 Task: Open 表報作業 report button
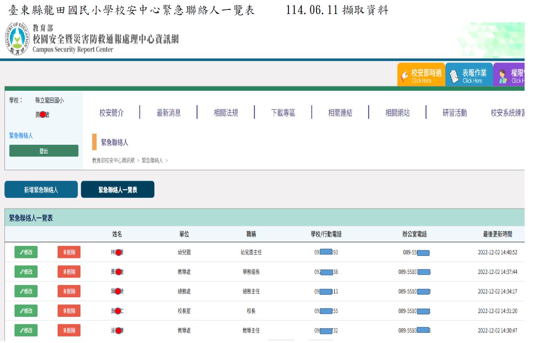[469, 75]
